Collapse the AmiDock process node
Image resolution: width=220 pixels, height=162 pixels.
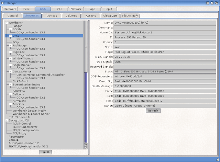[11, 104]
